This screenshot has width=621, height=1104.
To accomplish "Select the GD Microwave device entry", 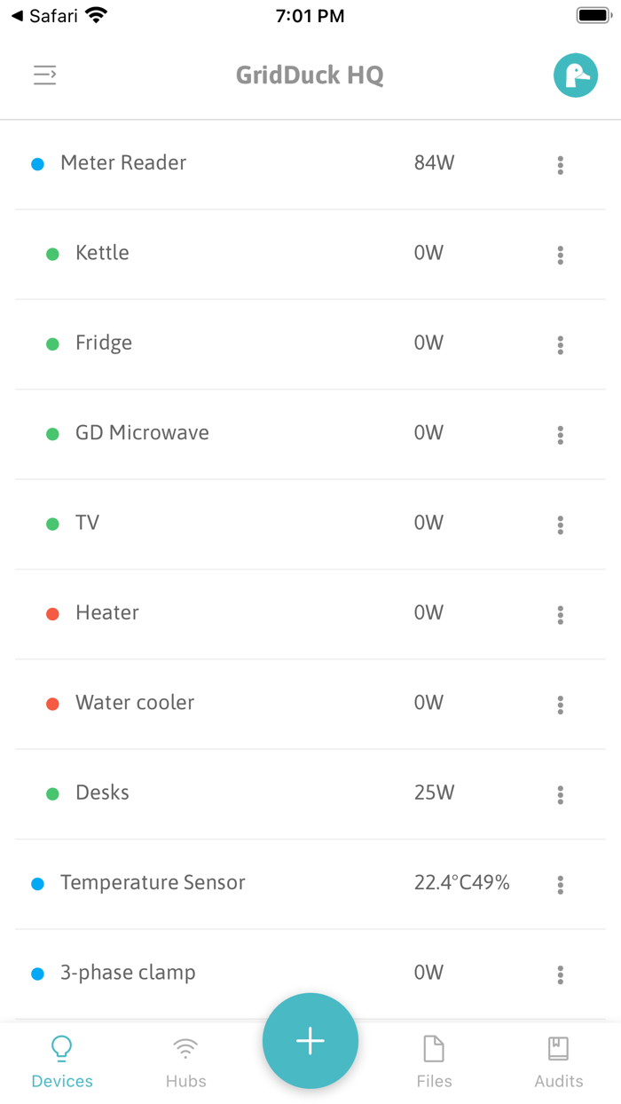I will 142,433.
